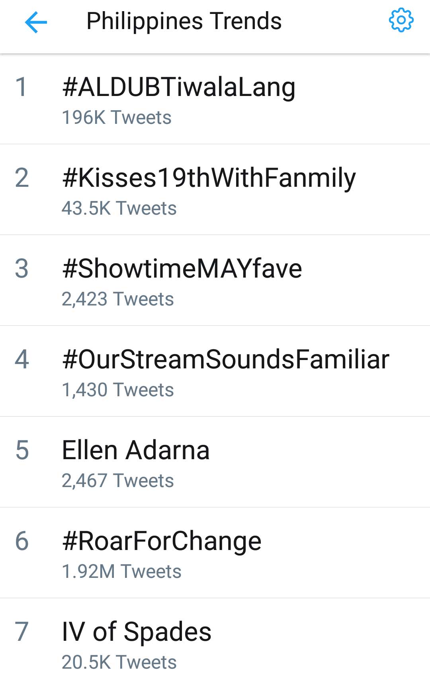This screenshot has height=685, width=430.
Task: Select the IV of Spades trend
Action: (x=137, y=632)
